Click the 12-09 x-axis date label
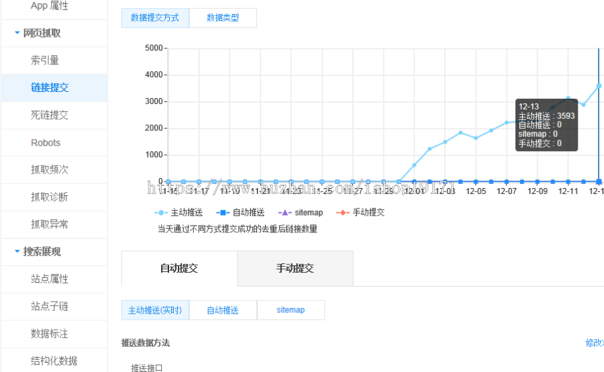The width and height of the screenshot is (604, 372). point(538,191)
